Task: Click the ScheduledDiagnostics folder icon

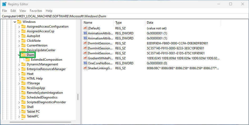Action: pos(23,97)
